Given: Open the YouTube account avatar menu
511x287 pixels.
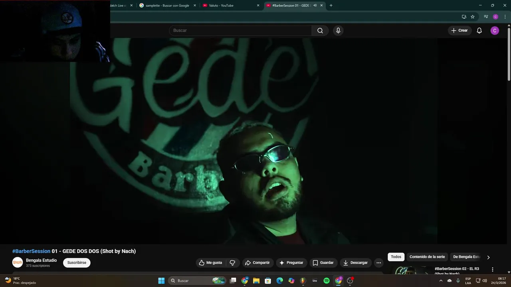Looking at the screenshot, I should (x=495, y=31).
